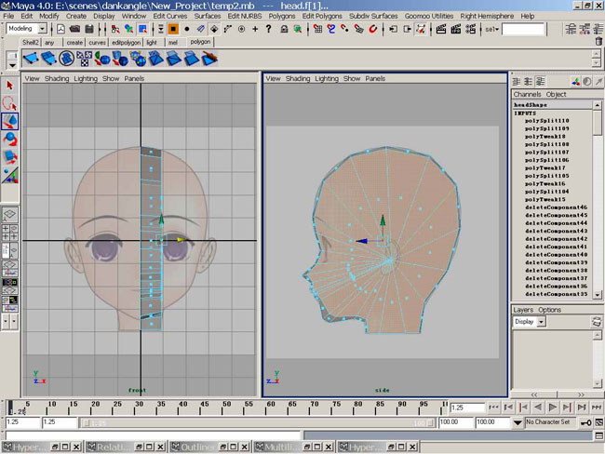
Task: Select the arrow Select tool
Action: click(9, 86)
